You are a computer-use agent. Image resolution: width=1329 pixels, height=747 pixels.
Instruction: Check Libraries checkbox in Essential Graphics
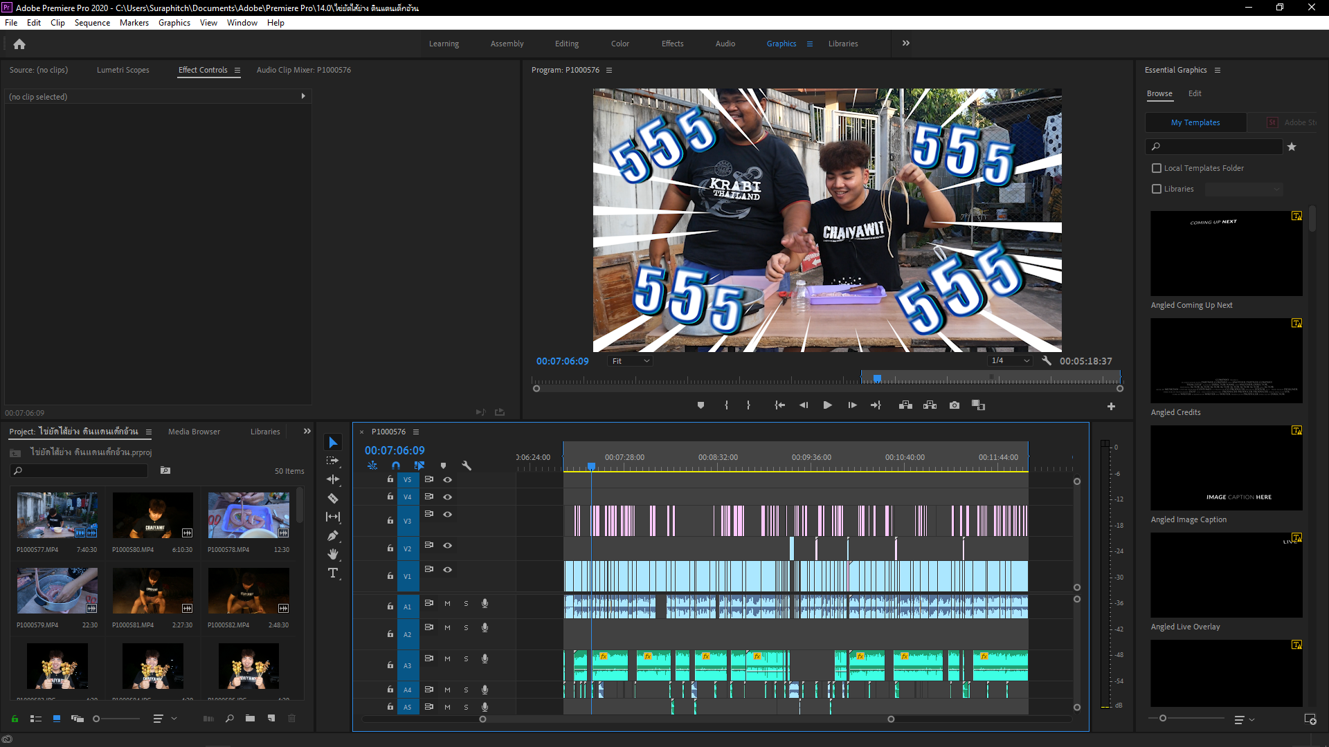click(x=1157, y=189)
